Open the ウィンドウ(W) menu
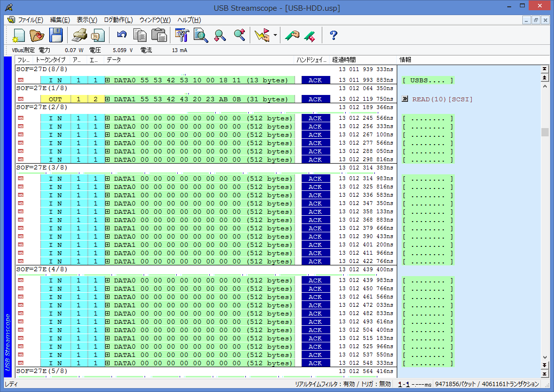554x392 pixels. coord(155,20)
